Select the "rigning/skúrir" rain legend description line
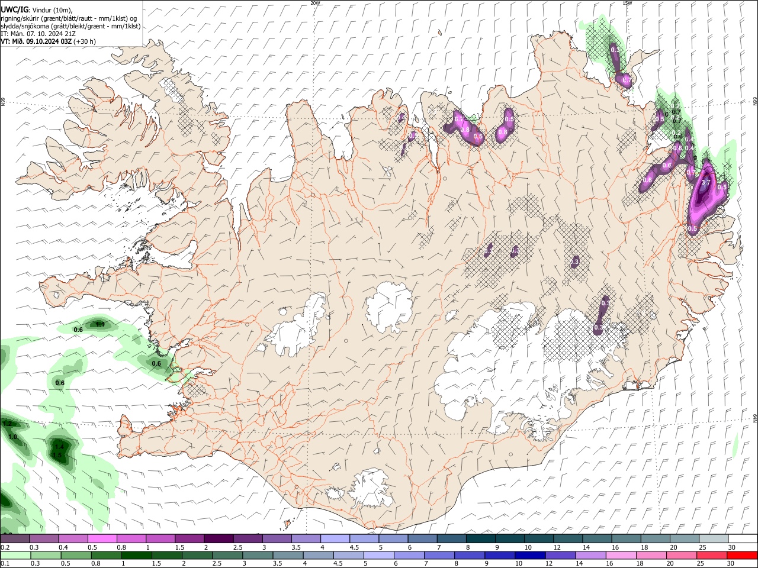 (x=69, y=18)
